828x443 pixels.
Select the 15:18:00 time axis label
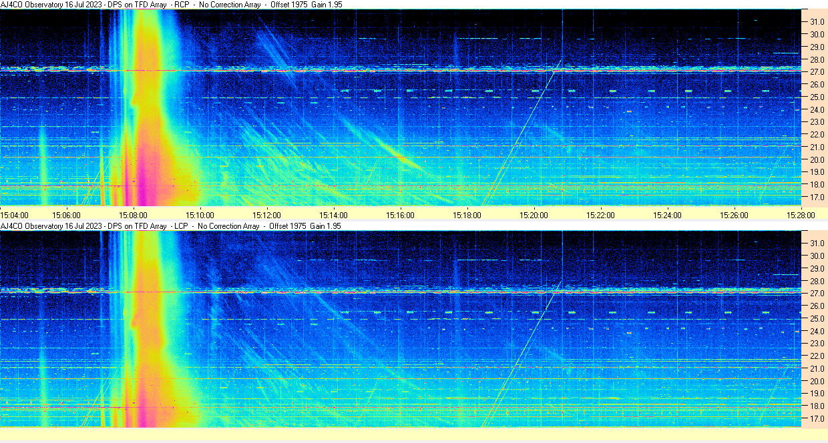tap(467, 215)
